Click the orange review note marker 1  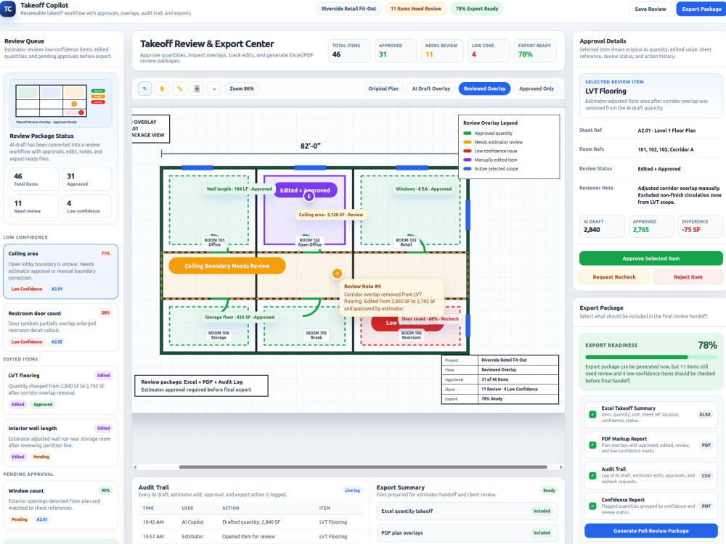[337, 274]
